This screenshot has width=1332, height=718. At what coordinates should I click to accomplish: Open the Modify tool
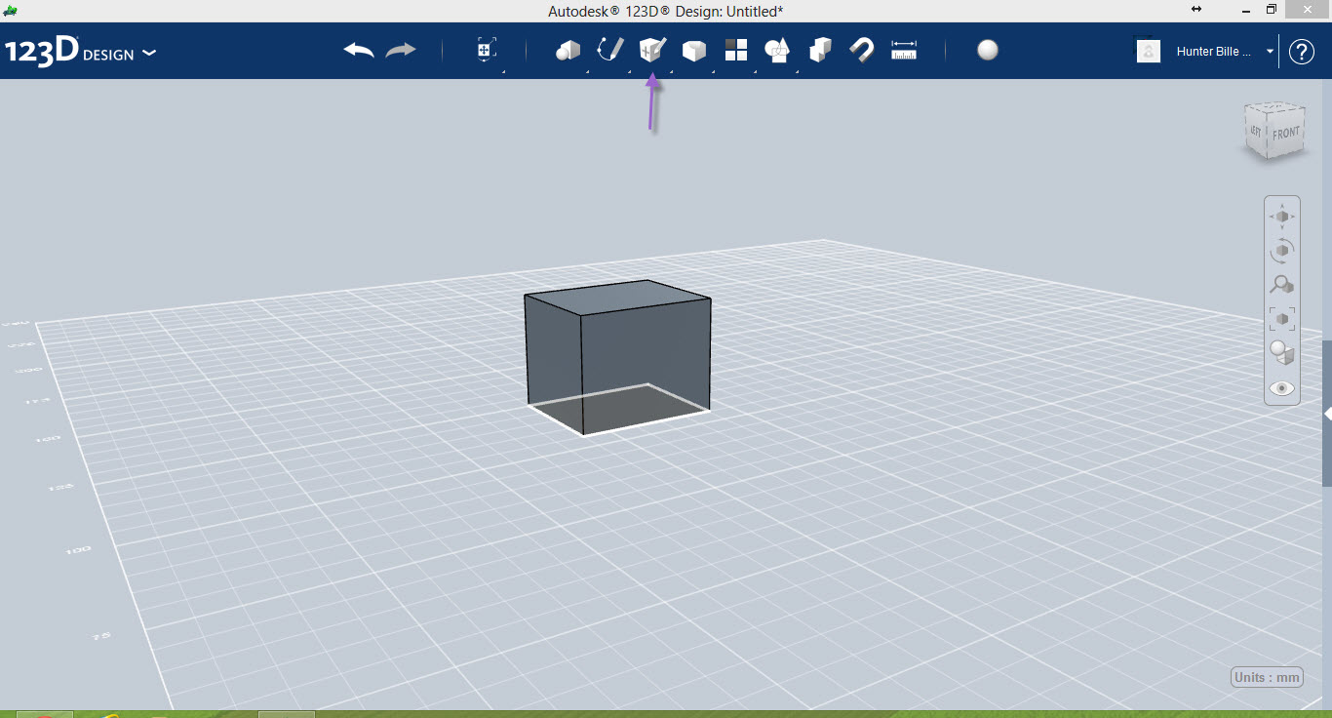click(693, 51)
